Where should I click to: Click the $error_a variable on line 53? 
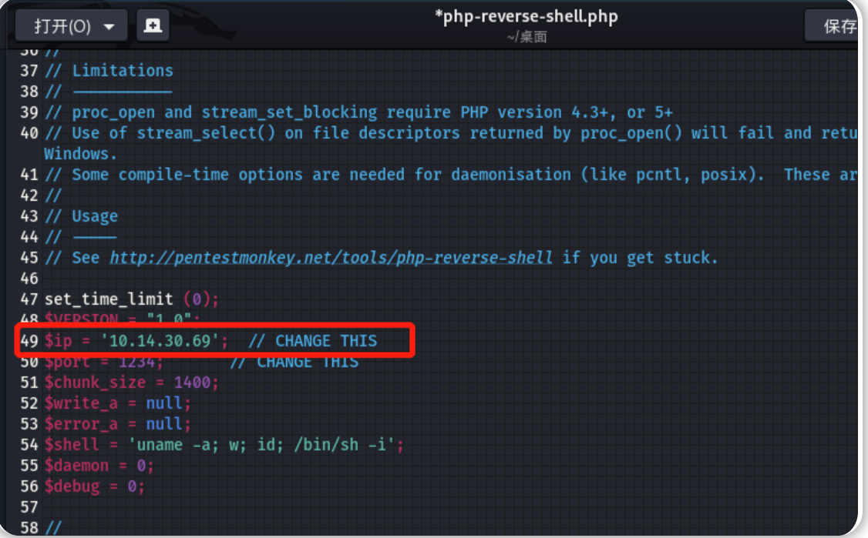pos(82,424)
